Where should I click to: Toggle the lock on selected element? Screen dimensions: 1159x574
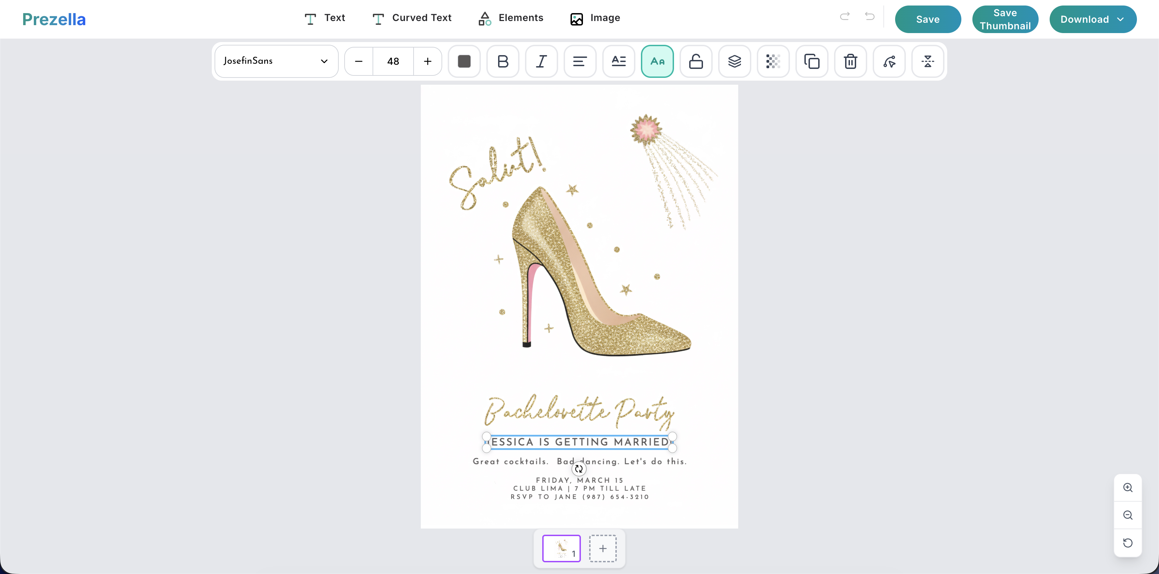[696, 61]
